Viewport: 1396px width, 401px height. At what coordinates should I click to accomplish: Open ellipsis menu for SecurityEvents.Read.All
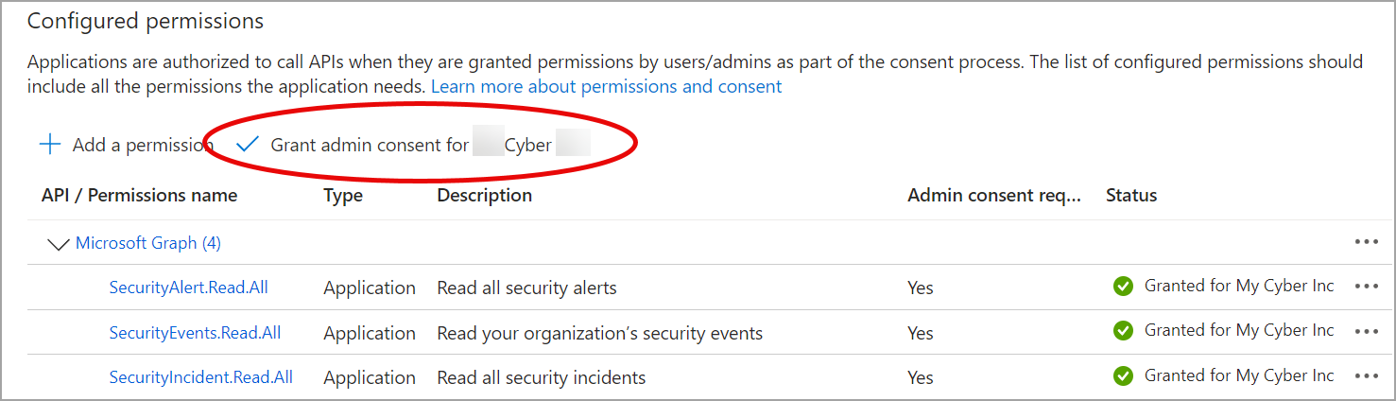[1366, 331]
